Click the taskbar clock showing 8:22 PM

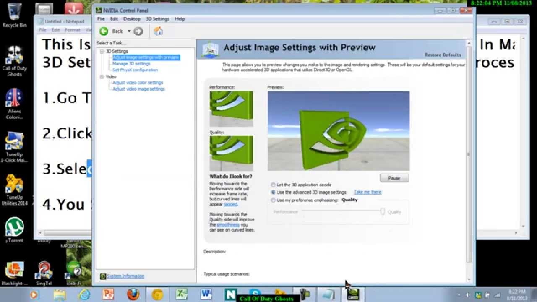point(516,294)
